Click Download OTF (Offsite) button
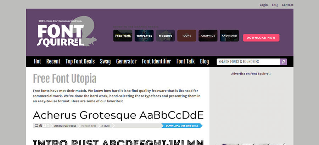Screen dimensions: 319x145 click(181, 126)
